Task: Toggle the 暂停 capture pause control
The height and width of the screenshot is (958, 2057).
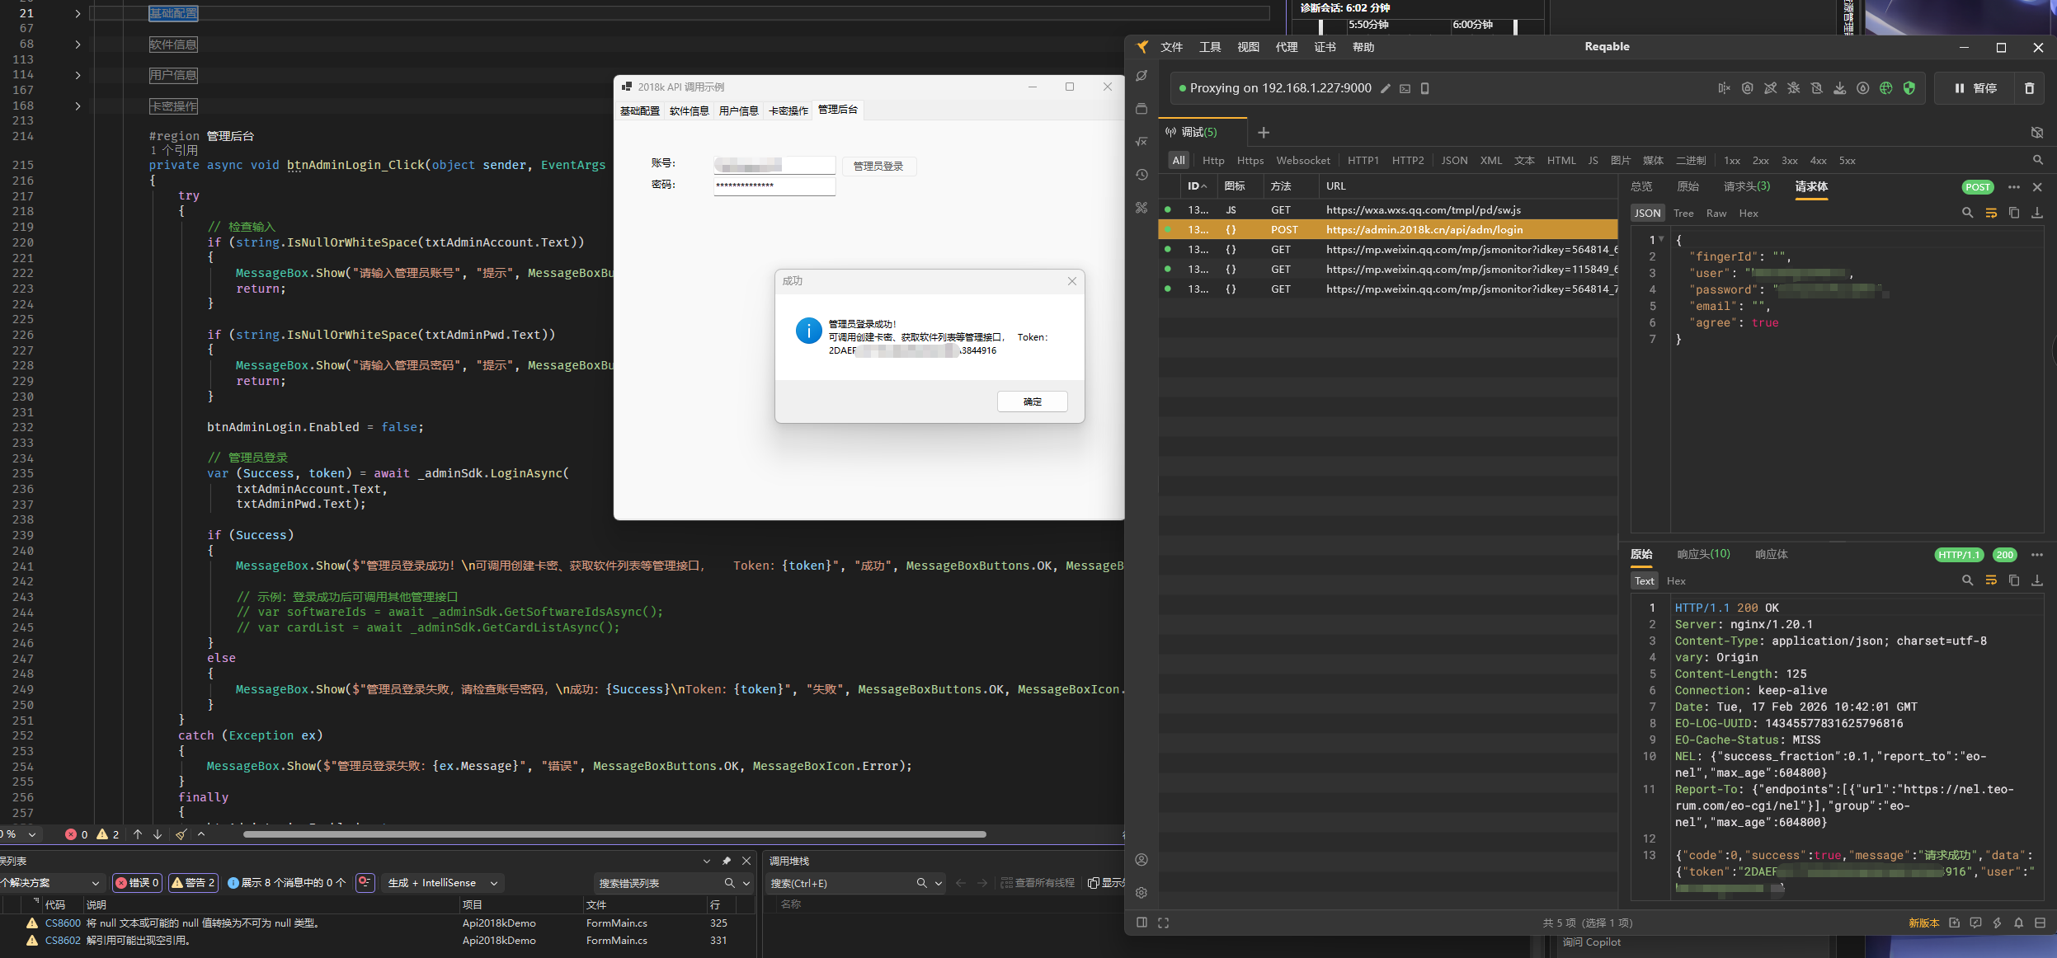Action: pos(1975,88)
